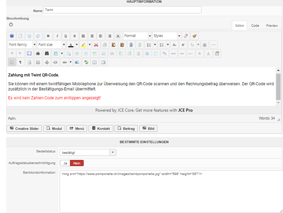
Task: Run the spellchecker with the abc checkmark icon
Action: [x=86, y=62]
